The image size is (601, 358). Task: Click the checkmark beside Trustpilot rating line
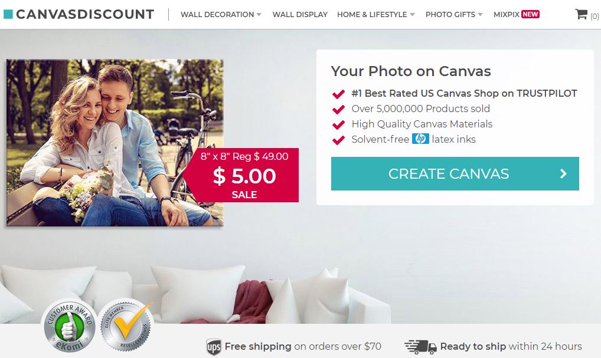point(338,94)
